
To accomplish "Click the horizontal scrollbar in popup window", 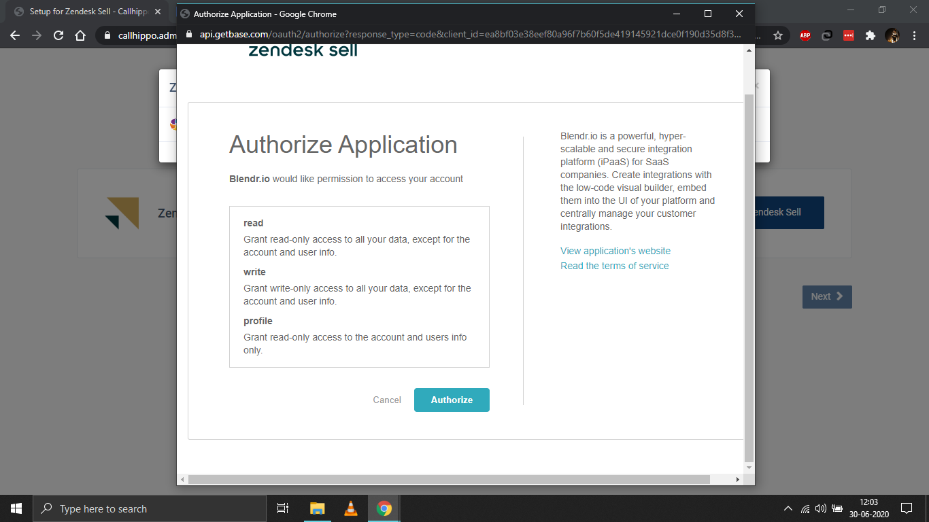I will click(449, 479).
